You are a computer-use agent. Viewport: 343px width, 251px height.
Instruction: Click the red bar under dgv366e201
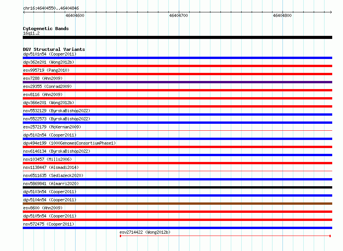177,106
